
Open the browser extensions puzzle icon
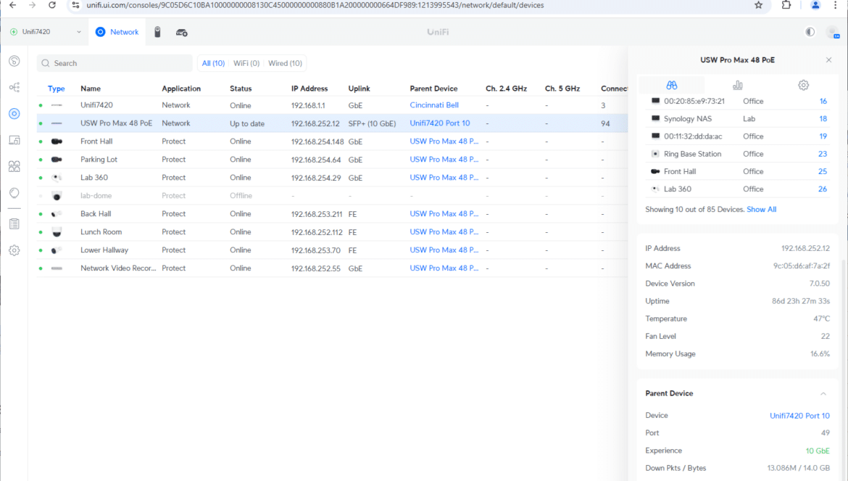786,5
